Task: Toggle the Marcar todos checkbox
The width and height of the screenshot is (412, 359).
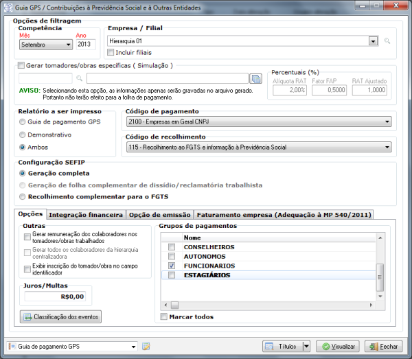Action: point(163,316)
